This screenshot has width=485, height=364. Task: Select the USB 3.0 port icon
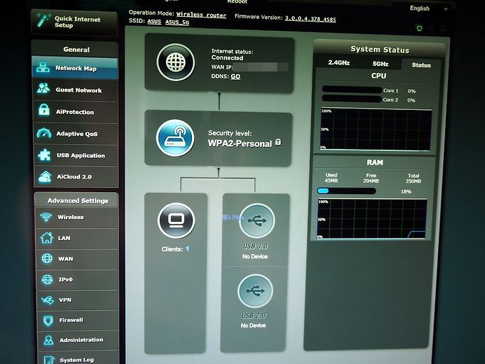(x=257, y=220)
